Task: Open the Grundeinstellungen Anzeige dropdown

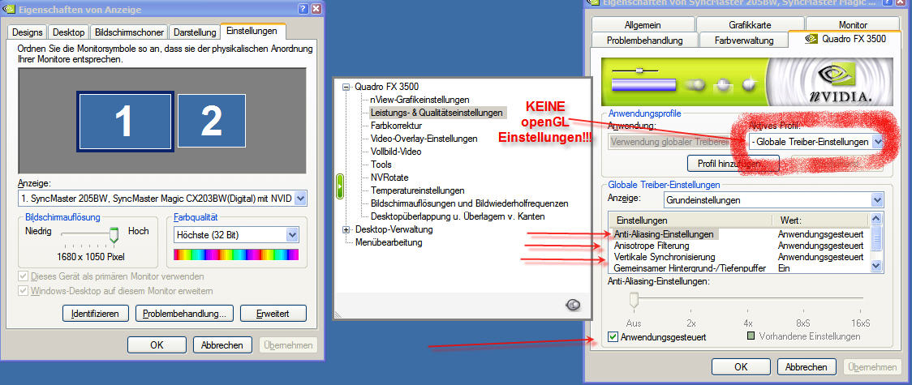Action: [877, 199]
